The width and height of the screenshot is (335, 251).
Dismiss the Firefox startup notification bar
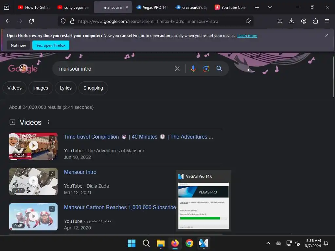point(327,35)
